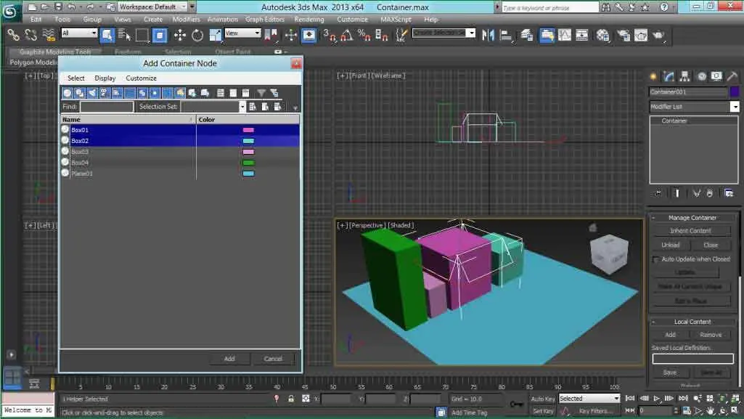Toggle Angle Snap
Image resolution: width=744 pixels, height=419 pixels.
[x=347, y=35]
